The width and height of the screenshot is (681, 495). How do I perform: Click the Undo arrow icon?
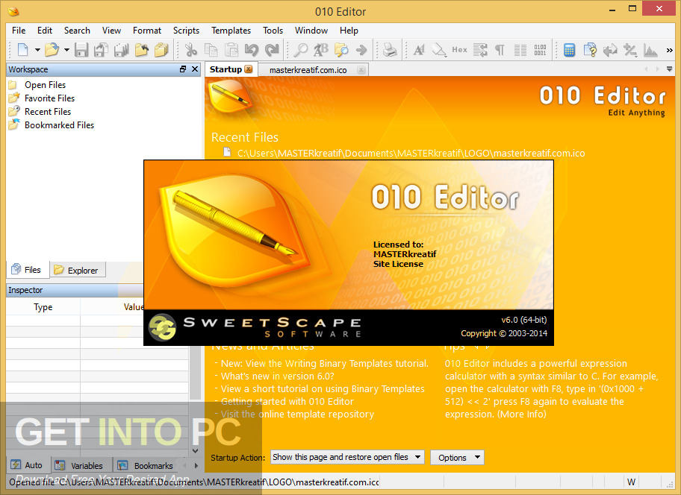pos(252,50)
